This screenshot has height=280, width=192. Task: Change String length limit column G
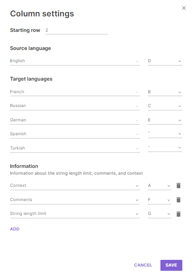(x=160, y=214)
